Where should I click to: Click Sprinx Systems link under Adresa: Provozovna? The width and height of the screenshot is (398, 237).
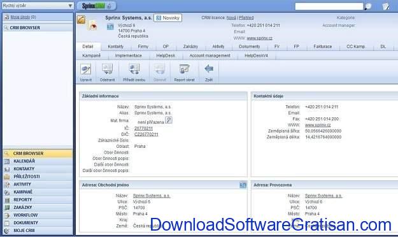click(x=323, y=196)
